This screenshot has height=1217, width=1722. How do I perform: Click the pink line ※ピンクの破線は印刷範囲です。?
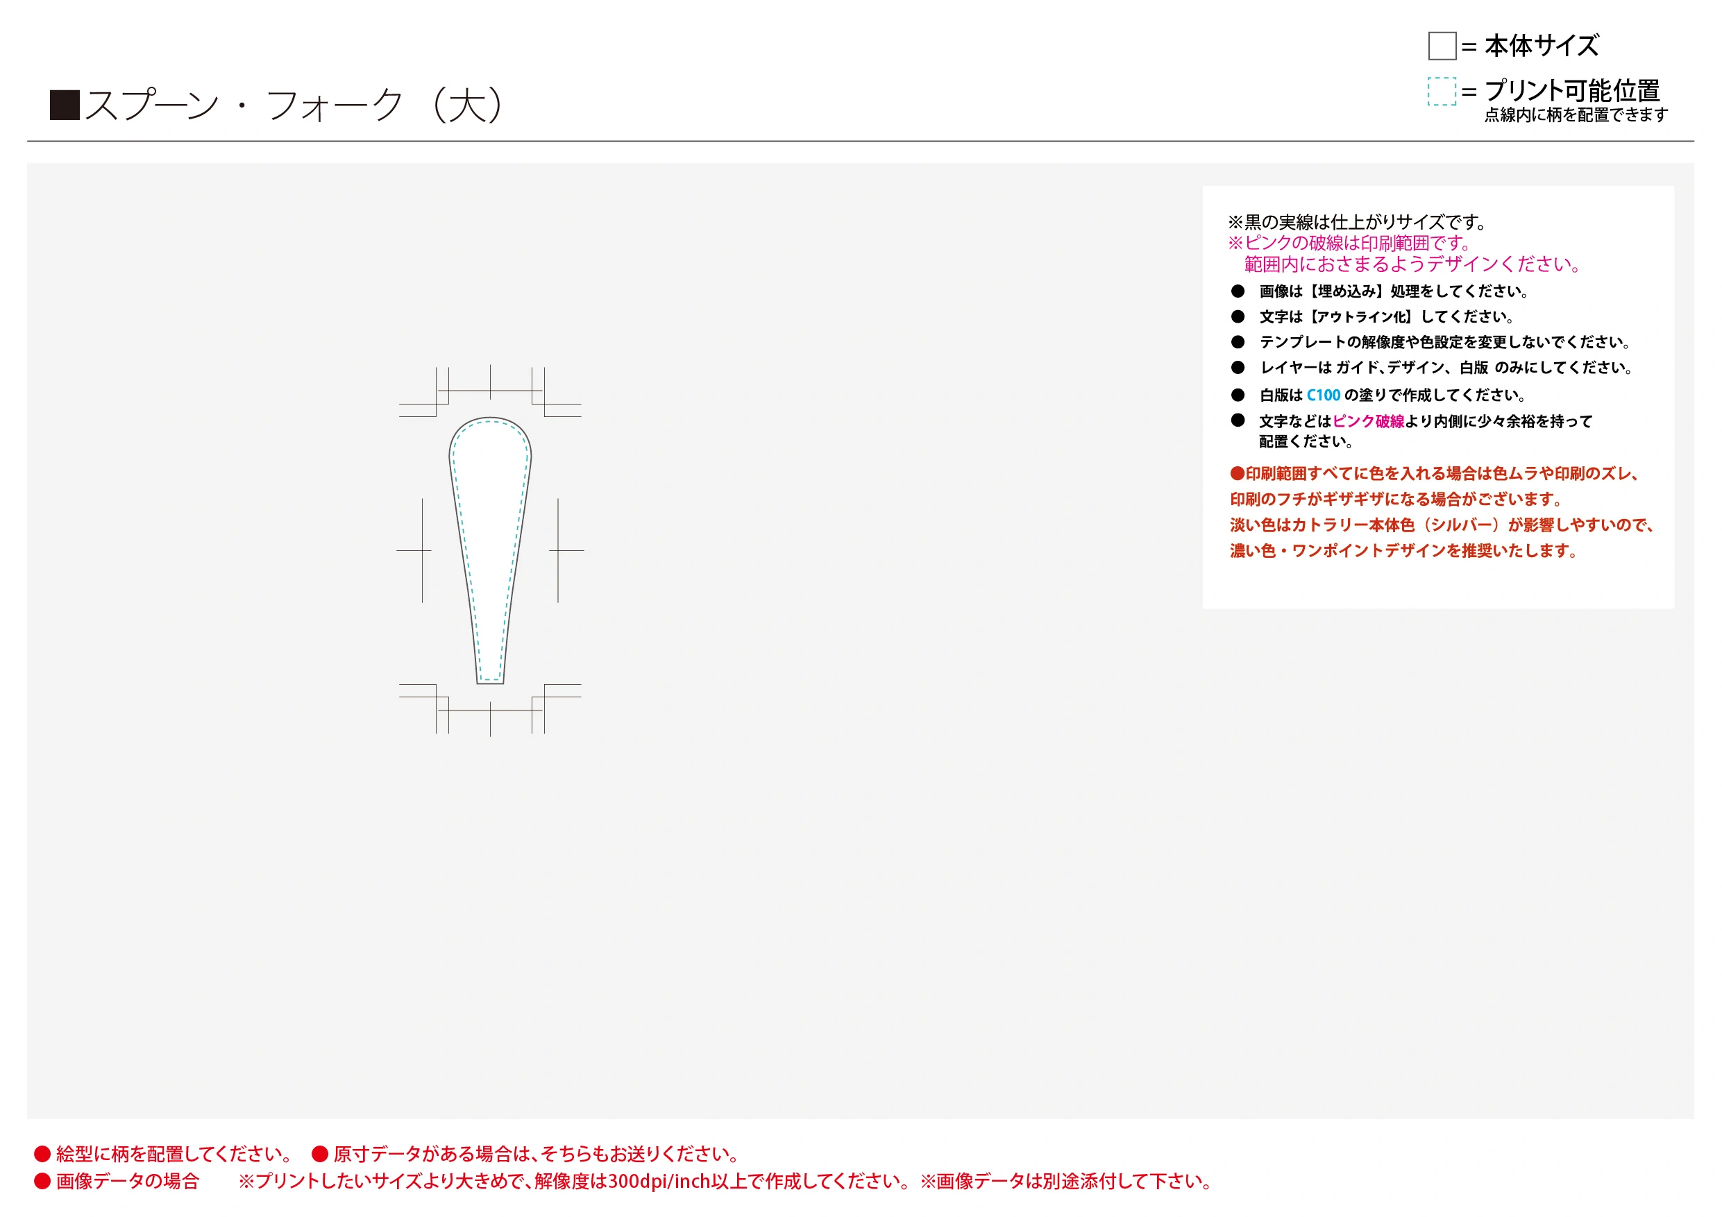pos(1349,243)
